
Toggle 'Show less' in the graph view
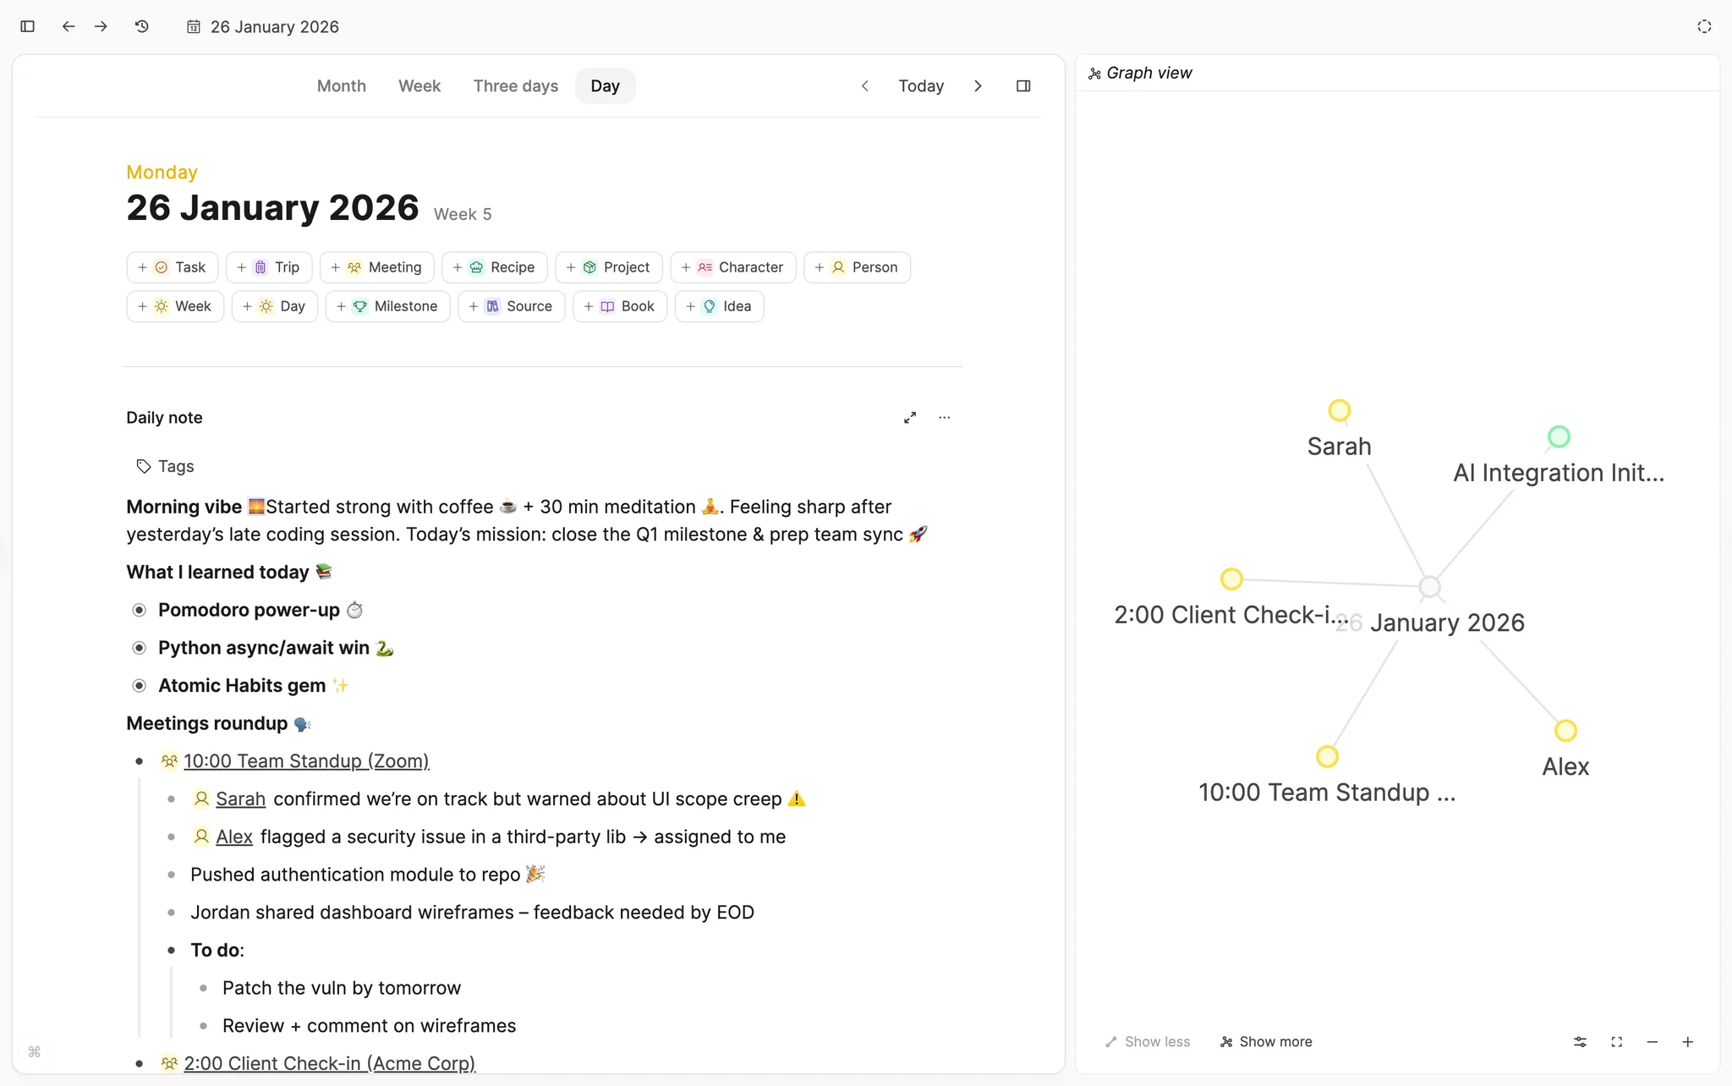(1147, 1041)
